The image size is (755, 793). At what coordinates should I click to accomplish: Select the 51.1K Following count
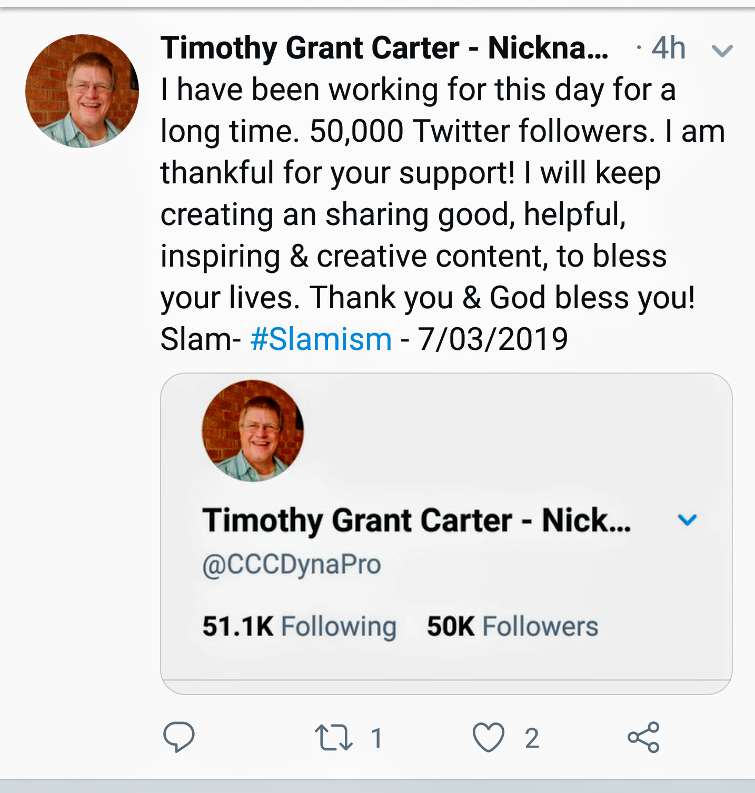point(299,626)
